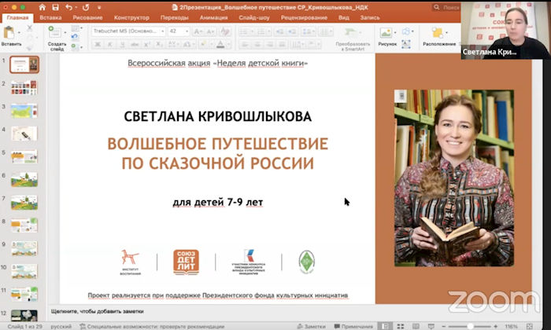Increase font size with larger A icon
This screenshot has height=330, width=551.
click(x=198, y=31)
